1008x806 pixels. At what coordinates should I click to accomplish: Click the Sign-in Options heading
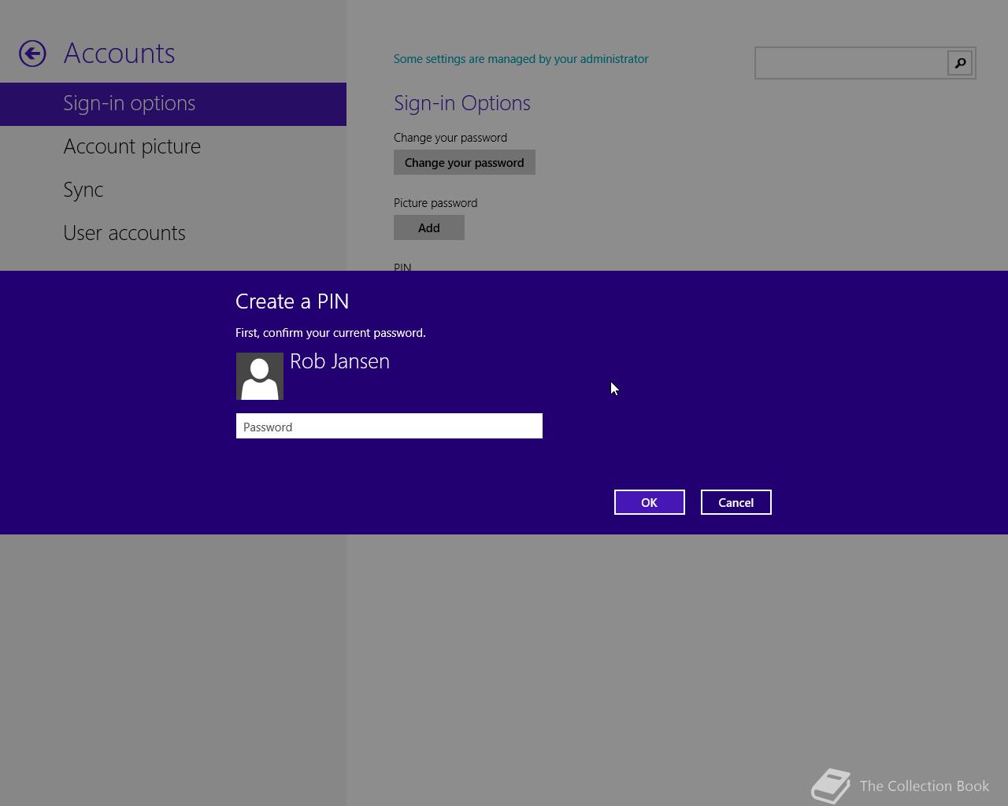(462, 103)
